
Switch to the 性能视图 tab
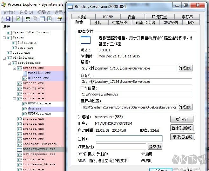click(120, 23)
